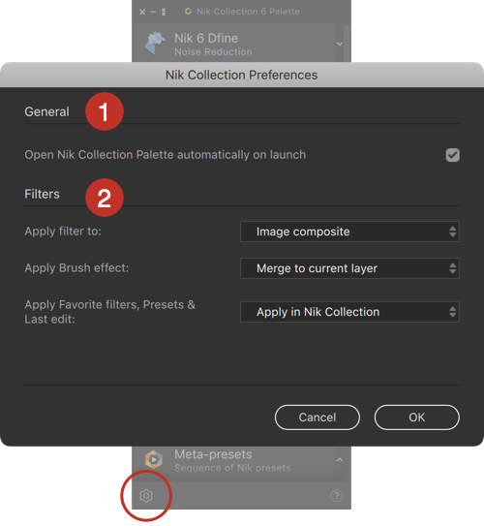The image size is (484, 526).
Task: Open the Apply filter to dropdown
Action: [349, 232]
